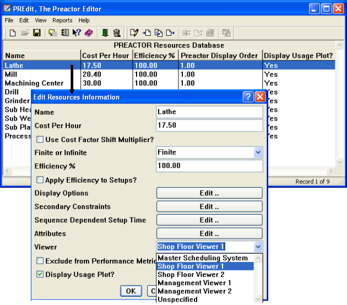The image size is (347, 305).
Task: Select Shop Floor Viewer 2 option
Action: [205, 275]
